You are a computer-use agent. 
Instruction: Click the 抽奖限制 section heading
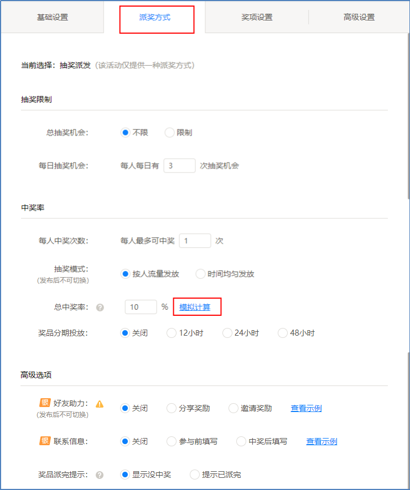pos(37,100)
